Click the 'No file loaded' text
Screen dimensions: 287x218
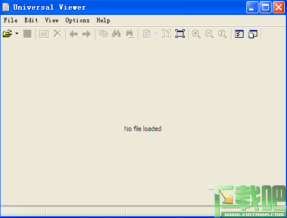point(143,129)
